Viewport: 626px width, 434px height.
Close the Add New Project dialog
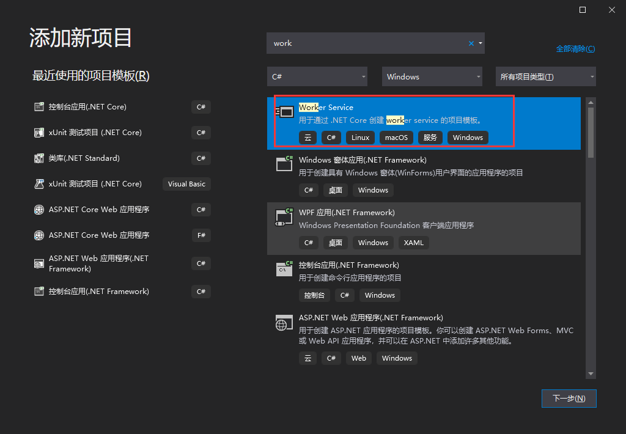pyautogui.click(x=611, y=10)
